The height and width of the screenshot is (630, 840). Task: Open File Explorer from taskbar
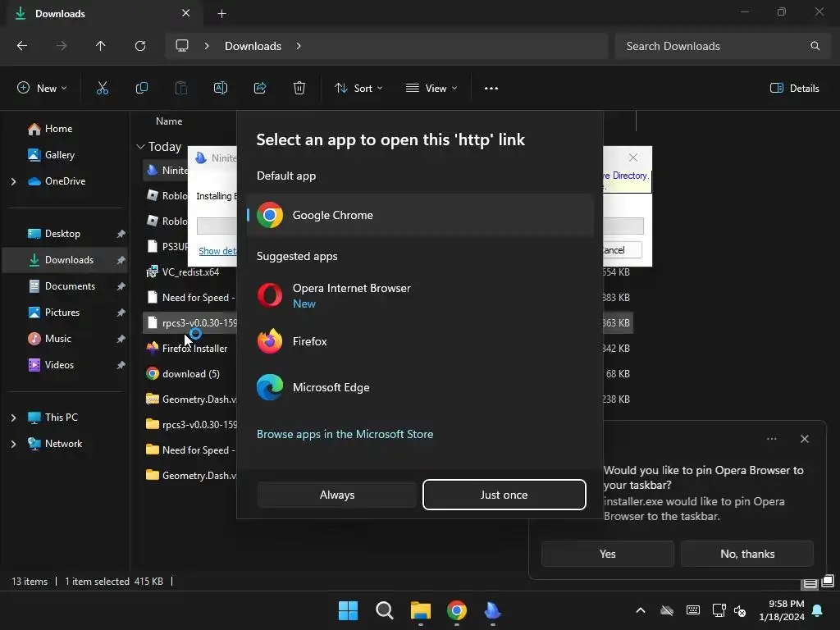tap(421, 610)
